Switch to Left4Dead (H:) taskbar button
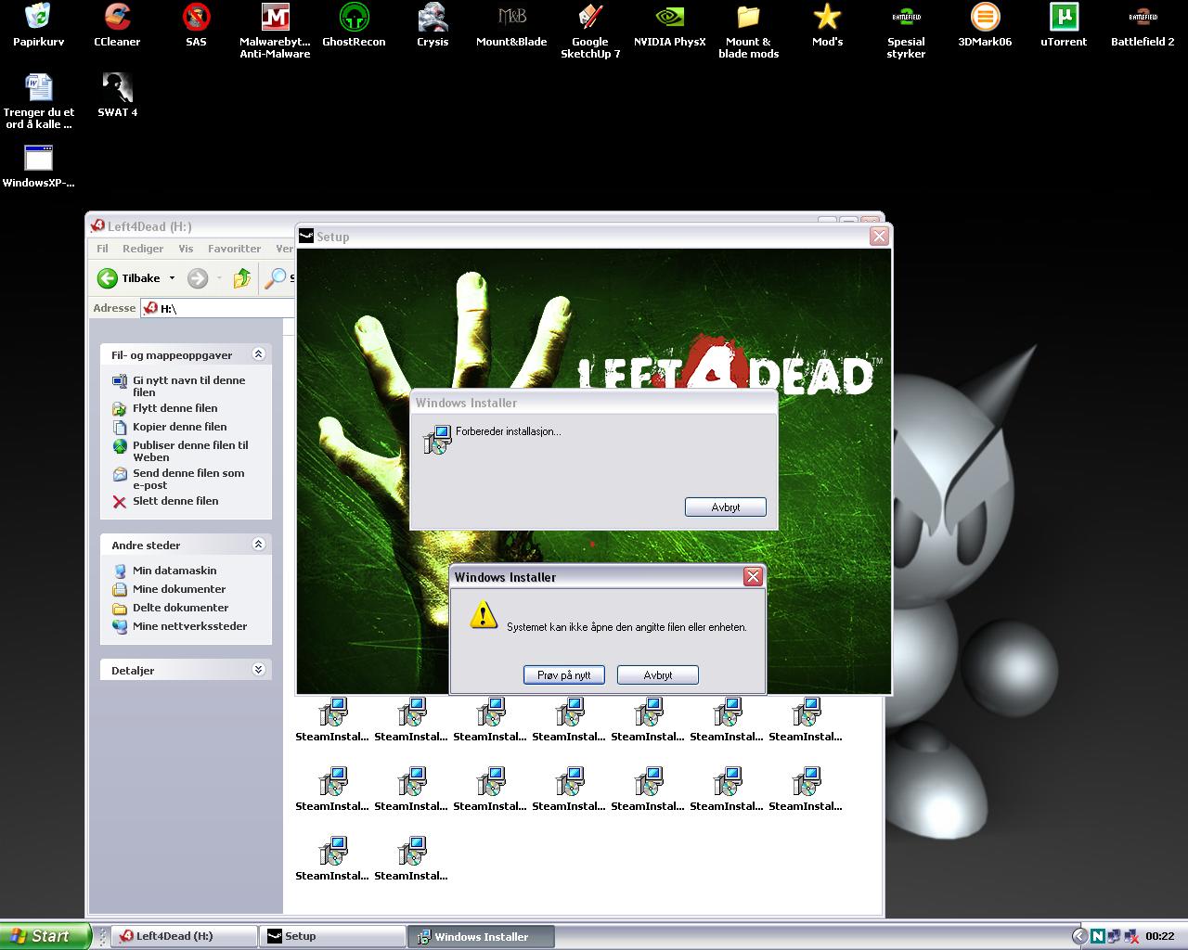 point(184,936)
